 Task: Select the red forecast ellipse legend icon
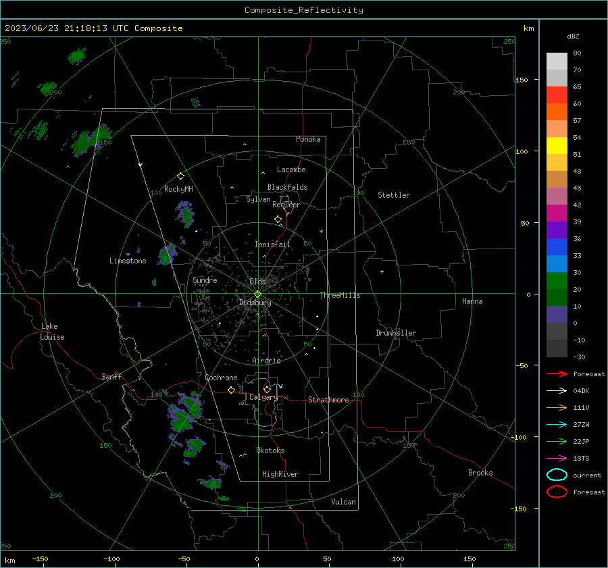pyautogui.click(x=557, y=492)
